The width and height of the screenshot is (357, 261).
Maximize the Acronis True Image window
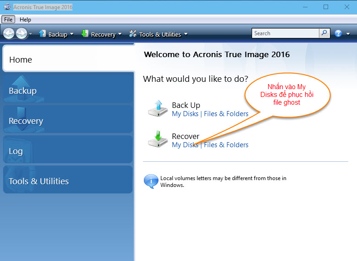(326, 7)
